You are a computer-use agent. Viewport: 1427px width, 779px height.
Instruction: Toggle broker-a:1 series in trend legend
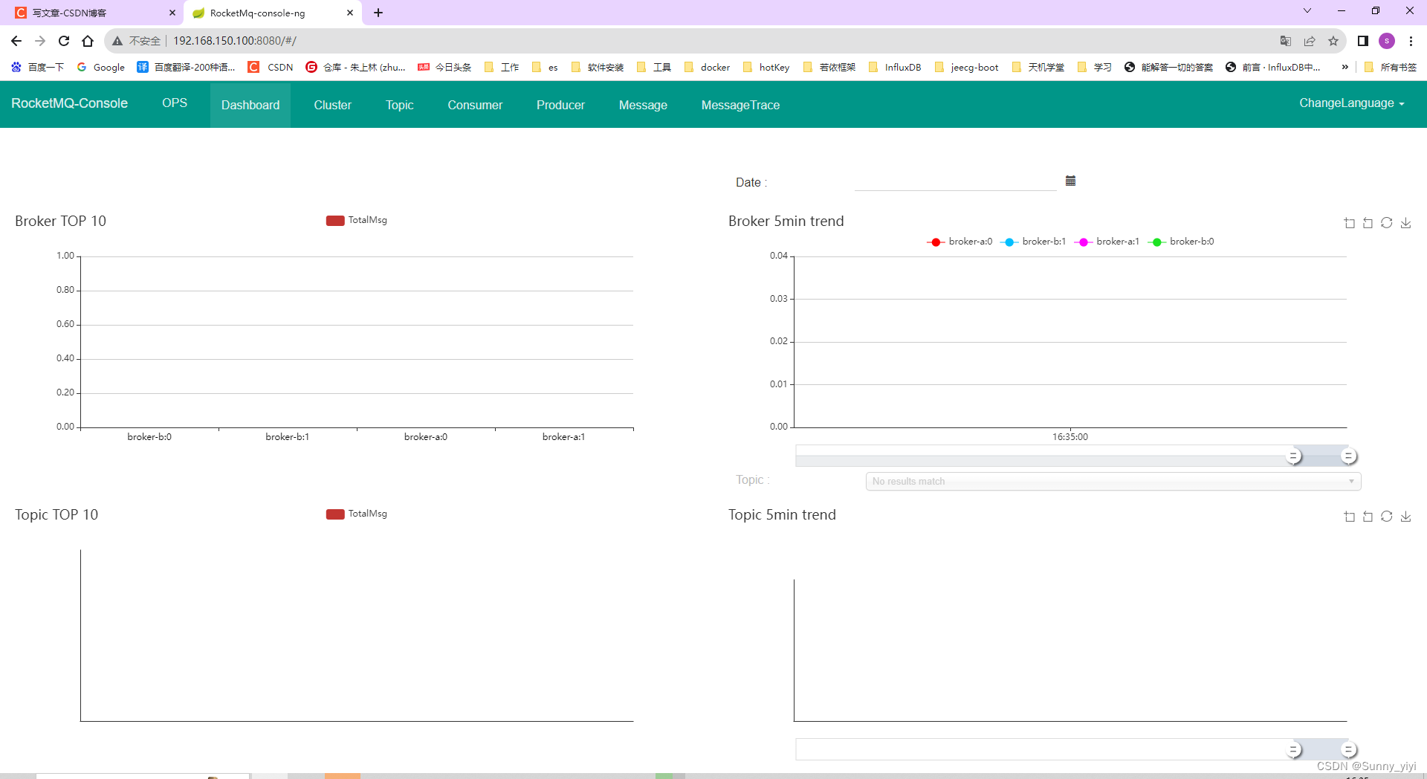pyautogui.click(x=1107, y=242)
